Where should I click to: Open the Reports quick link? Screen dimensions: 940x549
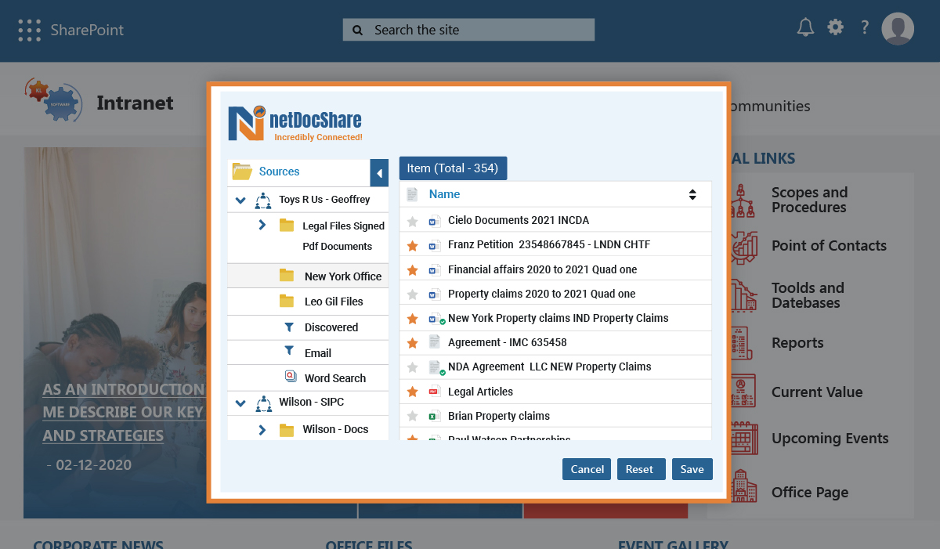pos(797,343)
